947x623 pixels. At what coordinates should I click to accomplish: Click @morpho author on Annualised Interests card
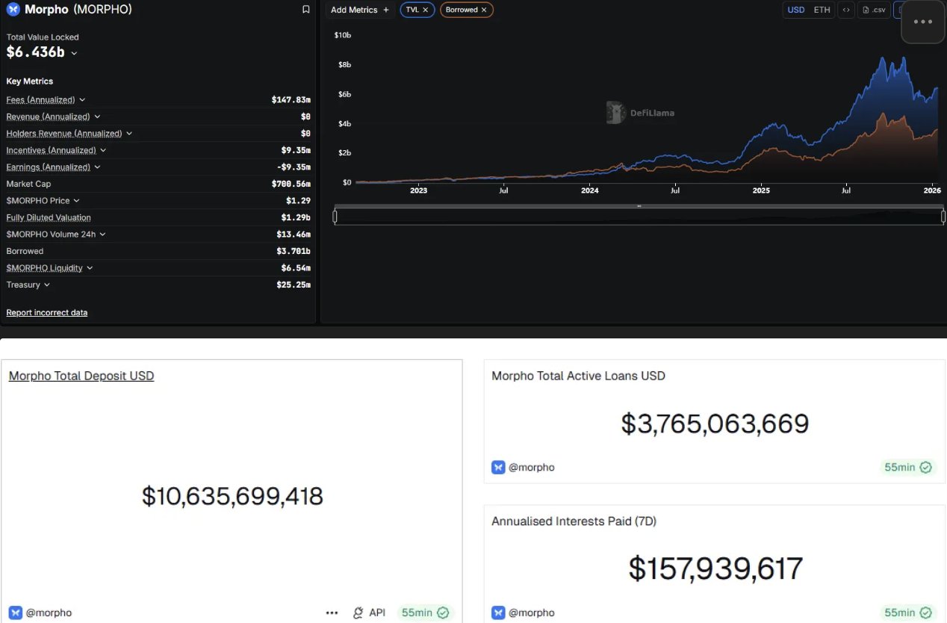[x=531, y=613]
